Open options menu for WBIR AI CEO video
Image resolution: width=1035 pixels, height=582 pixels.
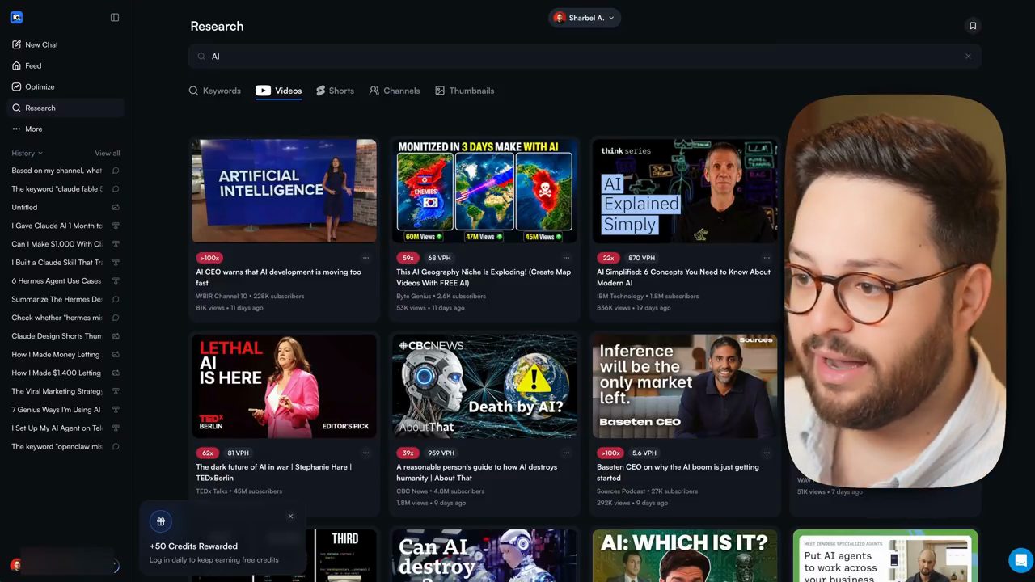[365, 258]
